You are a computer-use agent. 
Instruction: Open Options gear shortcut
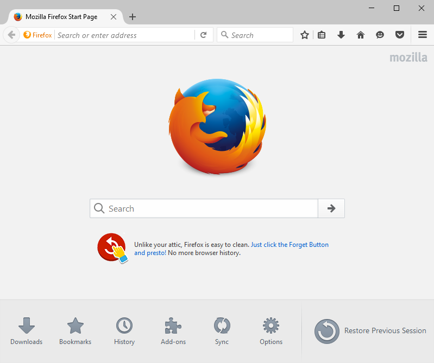271,331
